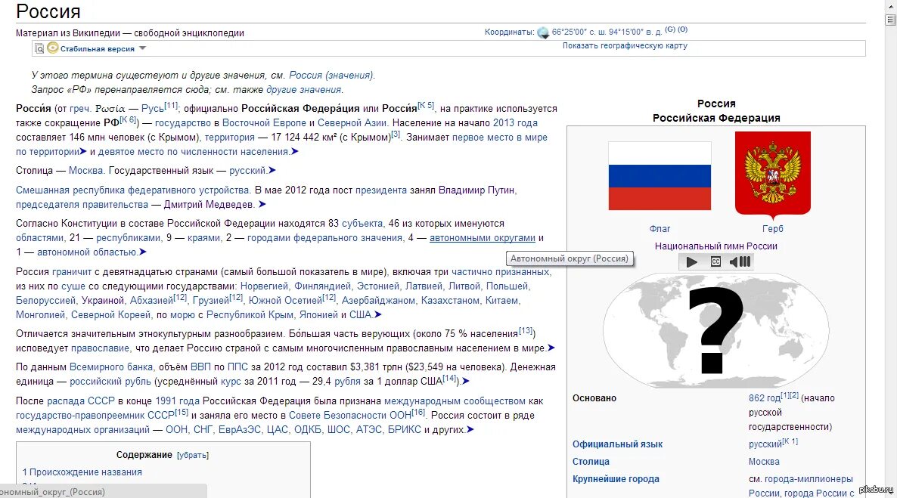The width and height of the screenshot is (897, 498).
Task: Open русский language value in infobox
Action: point(765,444)
